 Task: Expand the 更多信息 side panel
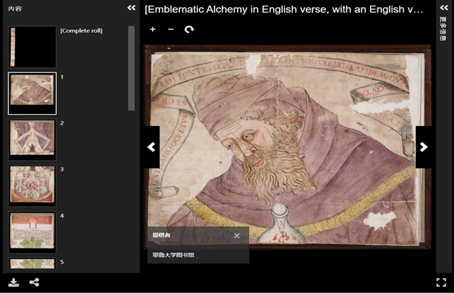point(444,8)
